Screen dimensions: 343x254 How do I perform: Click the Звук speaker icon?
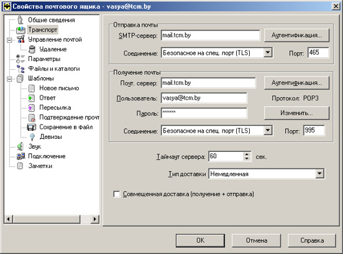coord(21,146)
